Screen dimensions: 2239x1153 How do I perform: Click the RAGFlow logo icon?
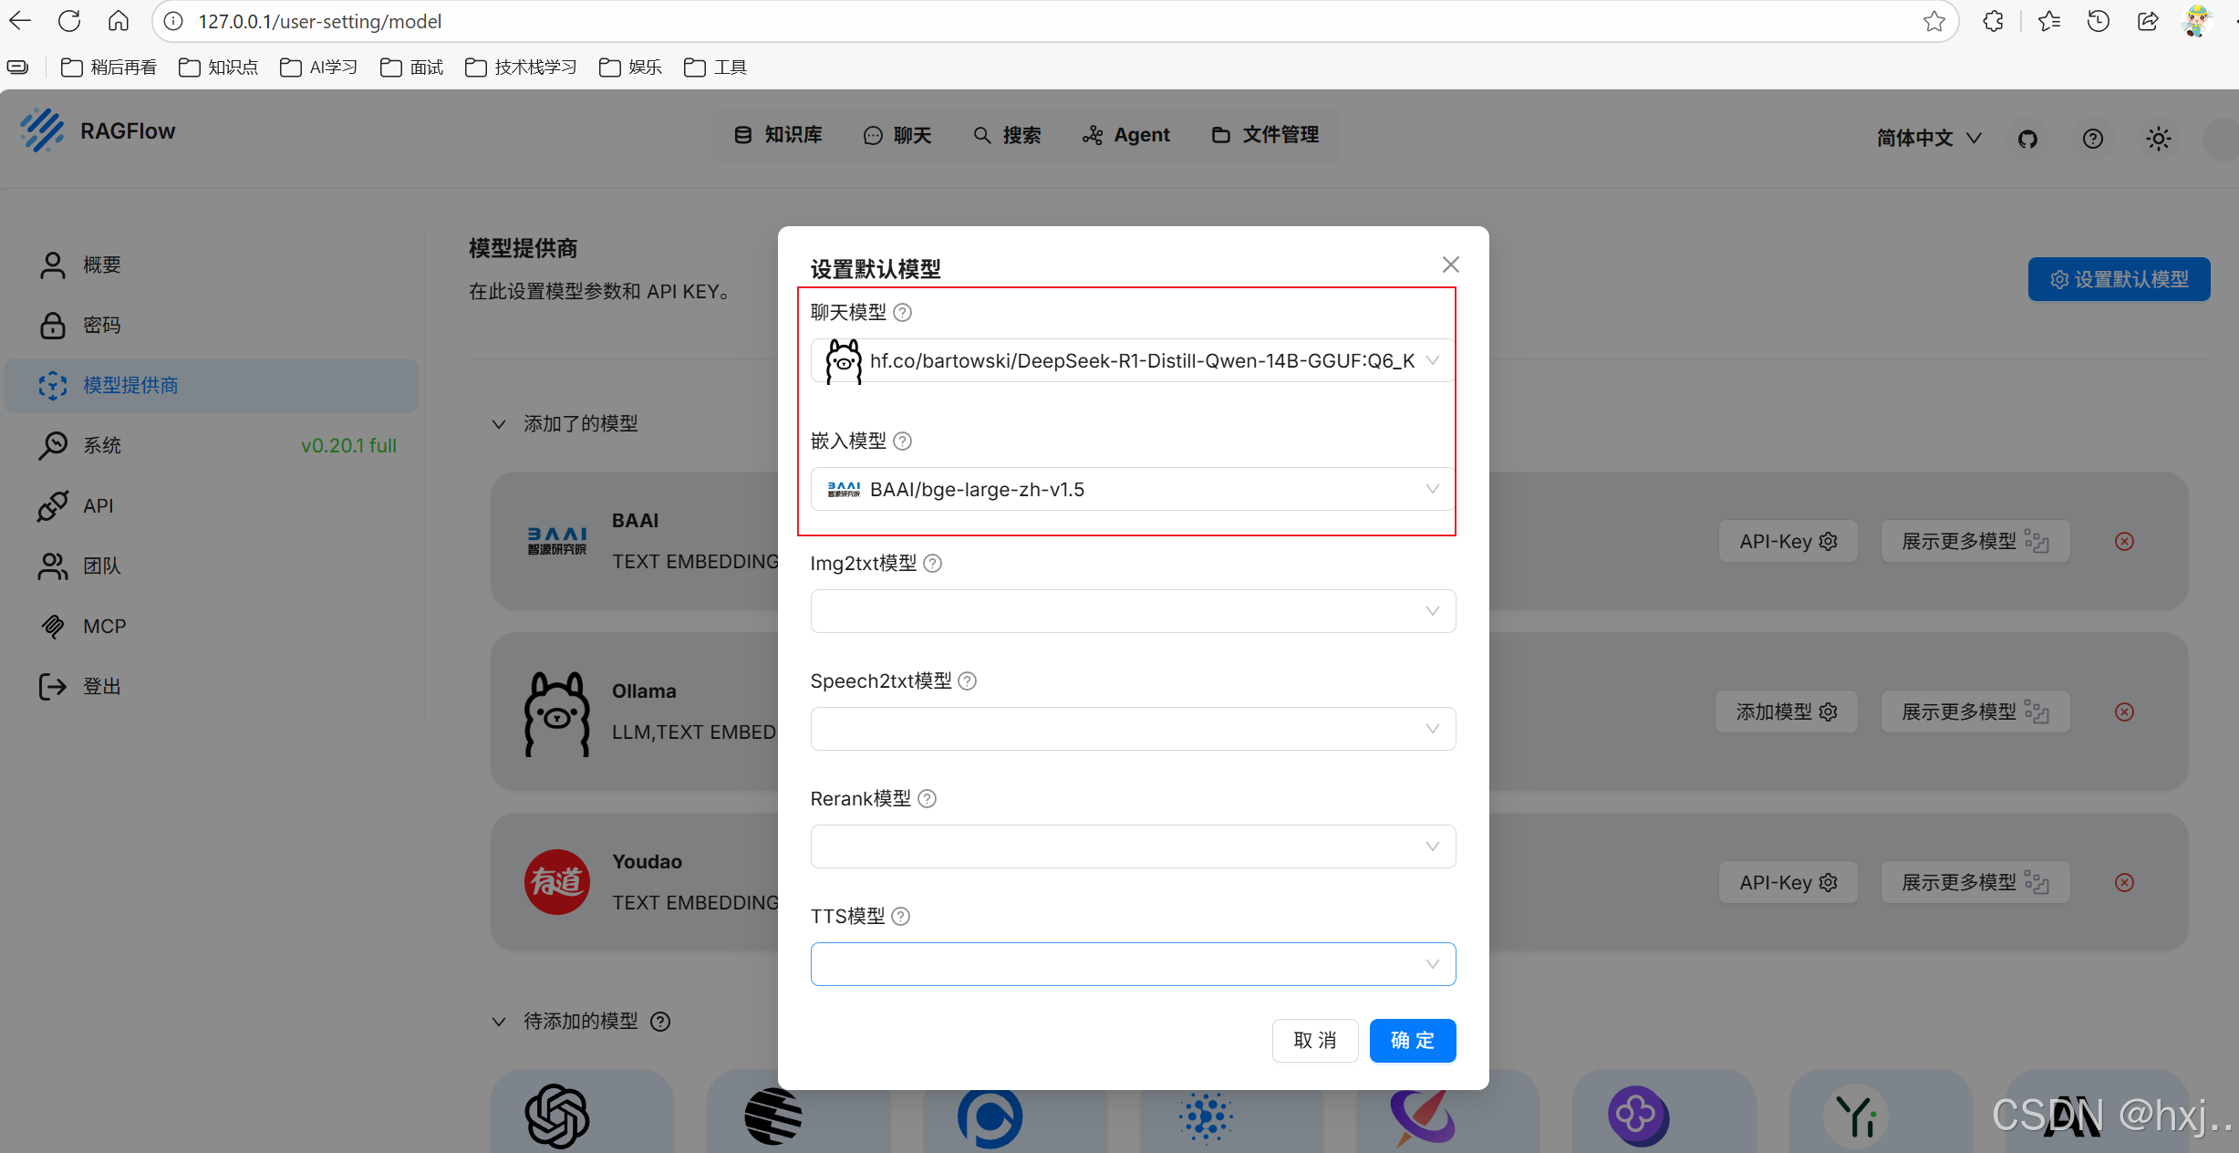(x=42, y=130)
